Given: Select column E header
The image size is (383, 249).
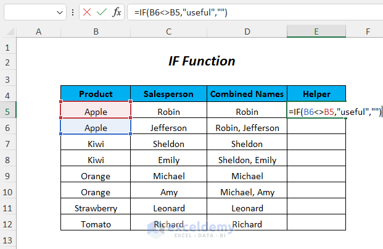Looking at the screenshot, I should (316, 32).
